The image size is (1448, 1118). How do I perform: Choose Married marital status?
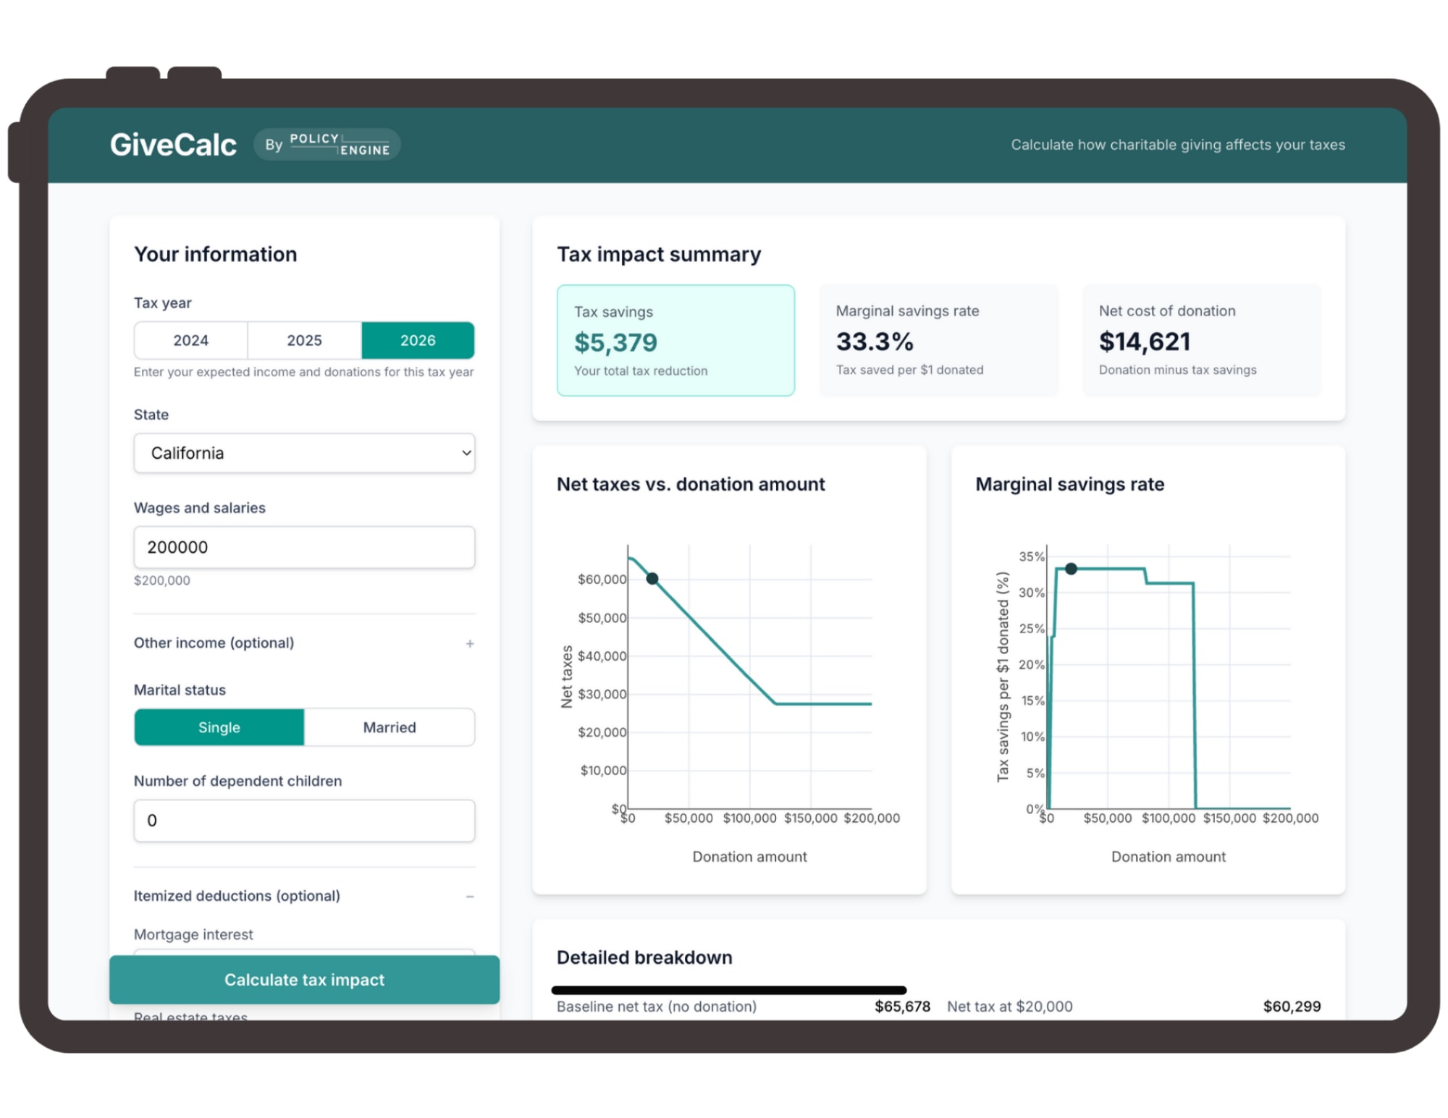point(390,727)
